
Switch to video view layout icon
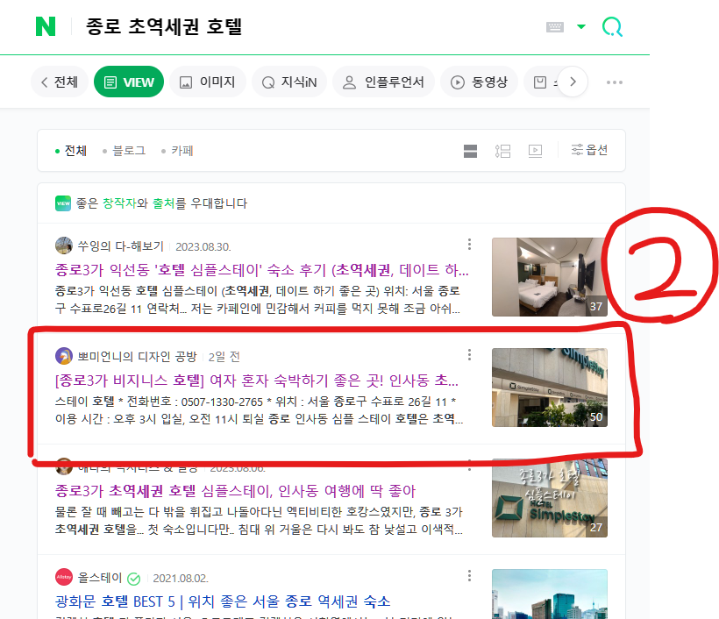[535, 151]
